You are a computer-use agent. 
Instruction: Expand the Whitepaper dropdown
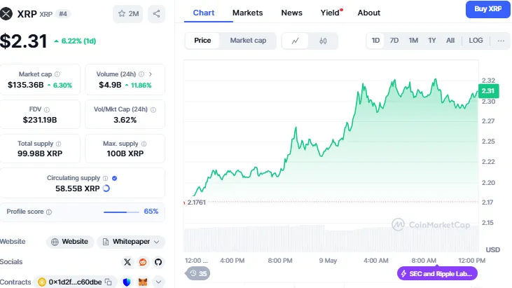coord(131,242)
